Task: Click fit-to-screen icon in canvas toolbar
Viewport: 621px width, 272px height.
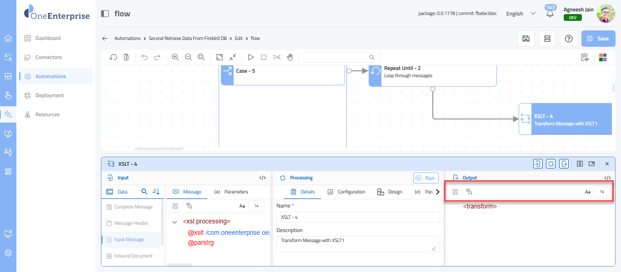Action: tap(220, 57)
